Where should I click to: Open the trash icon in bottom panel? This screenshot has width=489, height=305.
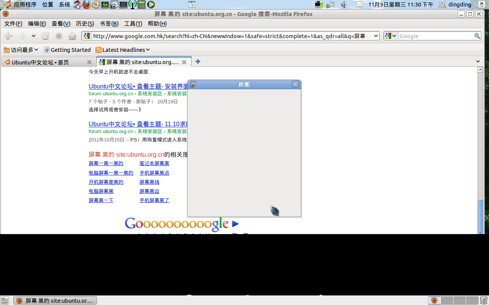tap(484, 300)
